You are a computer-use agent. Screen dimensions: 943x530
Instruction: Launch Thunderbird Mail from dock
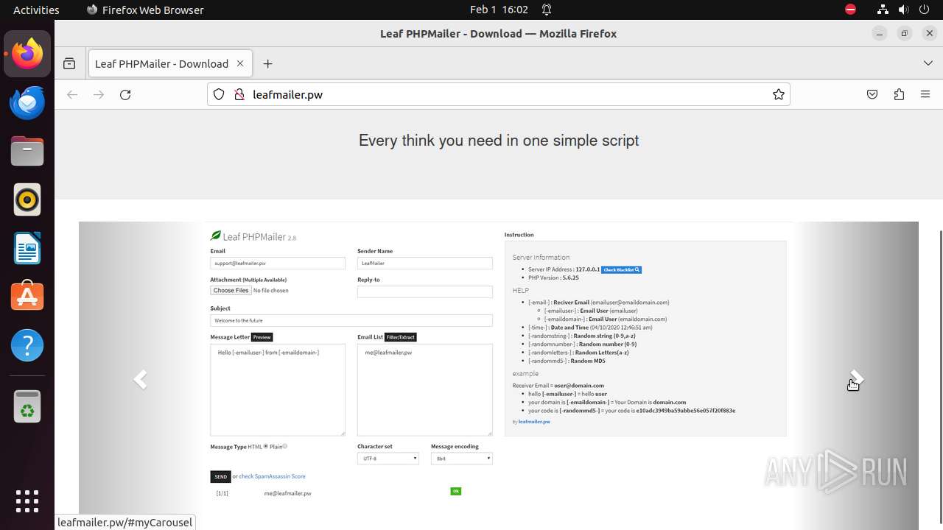point(27,102)
